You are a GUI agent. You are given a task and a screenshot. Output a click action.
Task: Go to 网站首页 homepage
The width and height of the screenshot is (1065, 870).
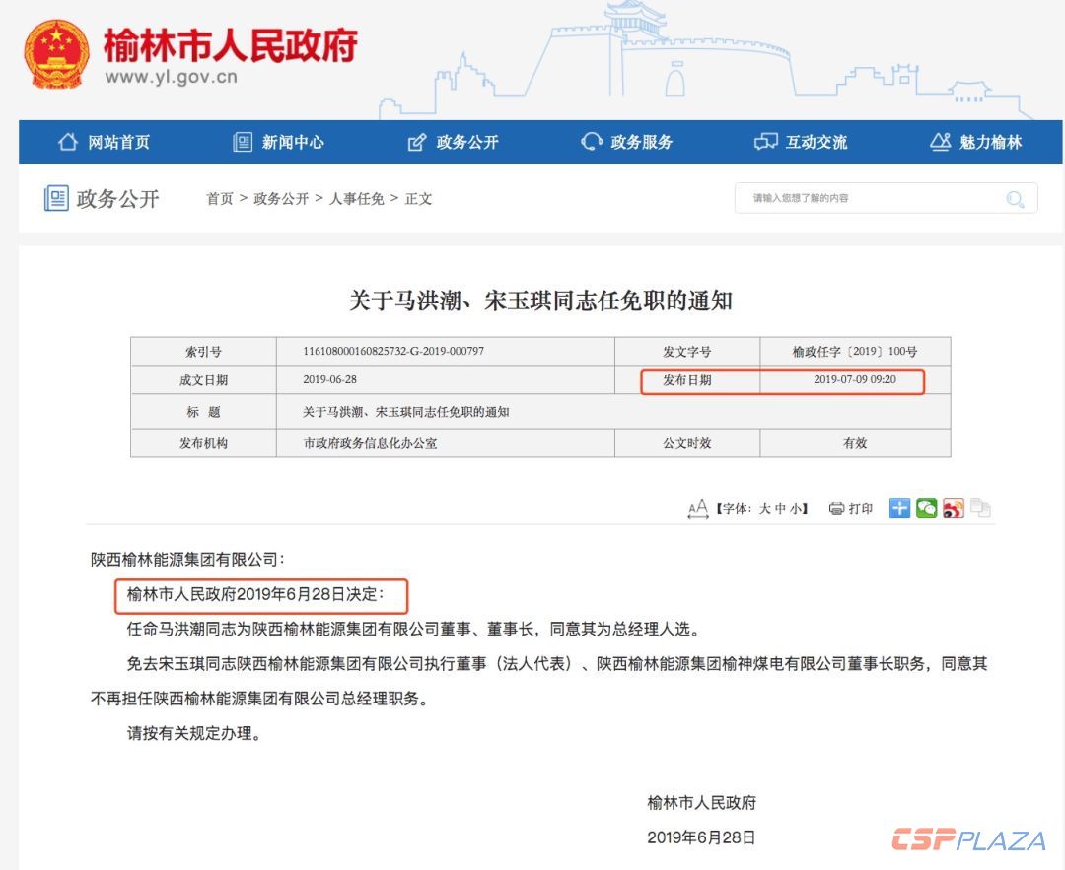click(111, 142)
